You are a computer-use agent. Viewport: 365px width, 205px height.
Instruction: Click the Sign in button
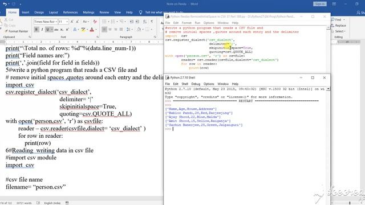pos(320,4)
